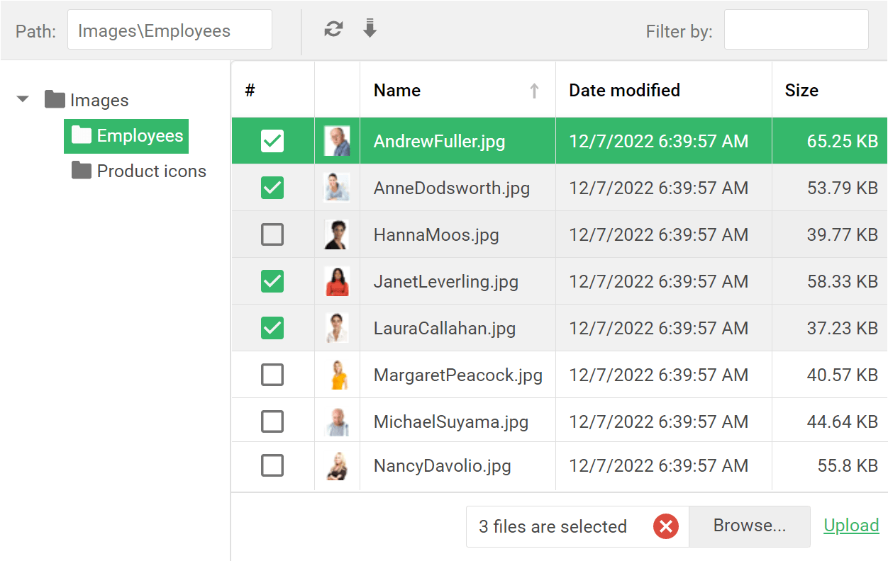Sort by the Date modified column
This screenshot has width=888, height=561.
(624, 91)
